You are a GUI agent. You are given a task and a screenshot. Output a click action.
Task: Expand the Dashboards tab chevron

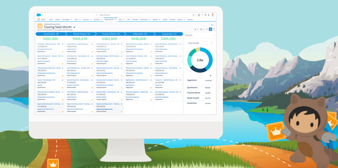pyautogui.click(x=149, y=19)
